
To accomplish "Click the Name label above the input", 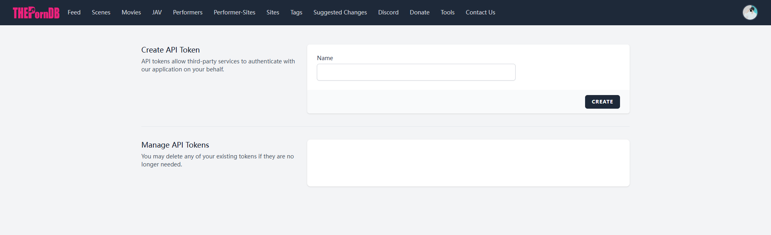I will (325, 58).
